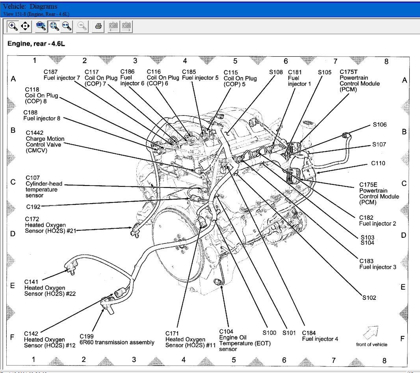Click the C1442 Charge Motion Control Valve label

(45, 141)
